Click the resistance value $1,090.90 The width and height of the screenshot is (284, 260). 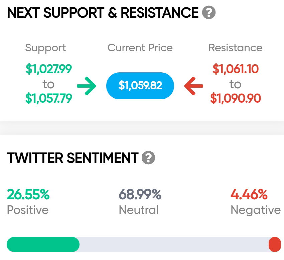point(236,98)
